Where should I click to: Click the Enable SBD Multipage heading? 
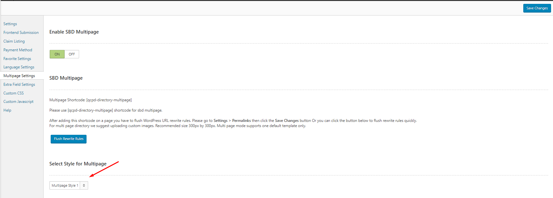coord(74,32)
